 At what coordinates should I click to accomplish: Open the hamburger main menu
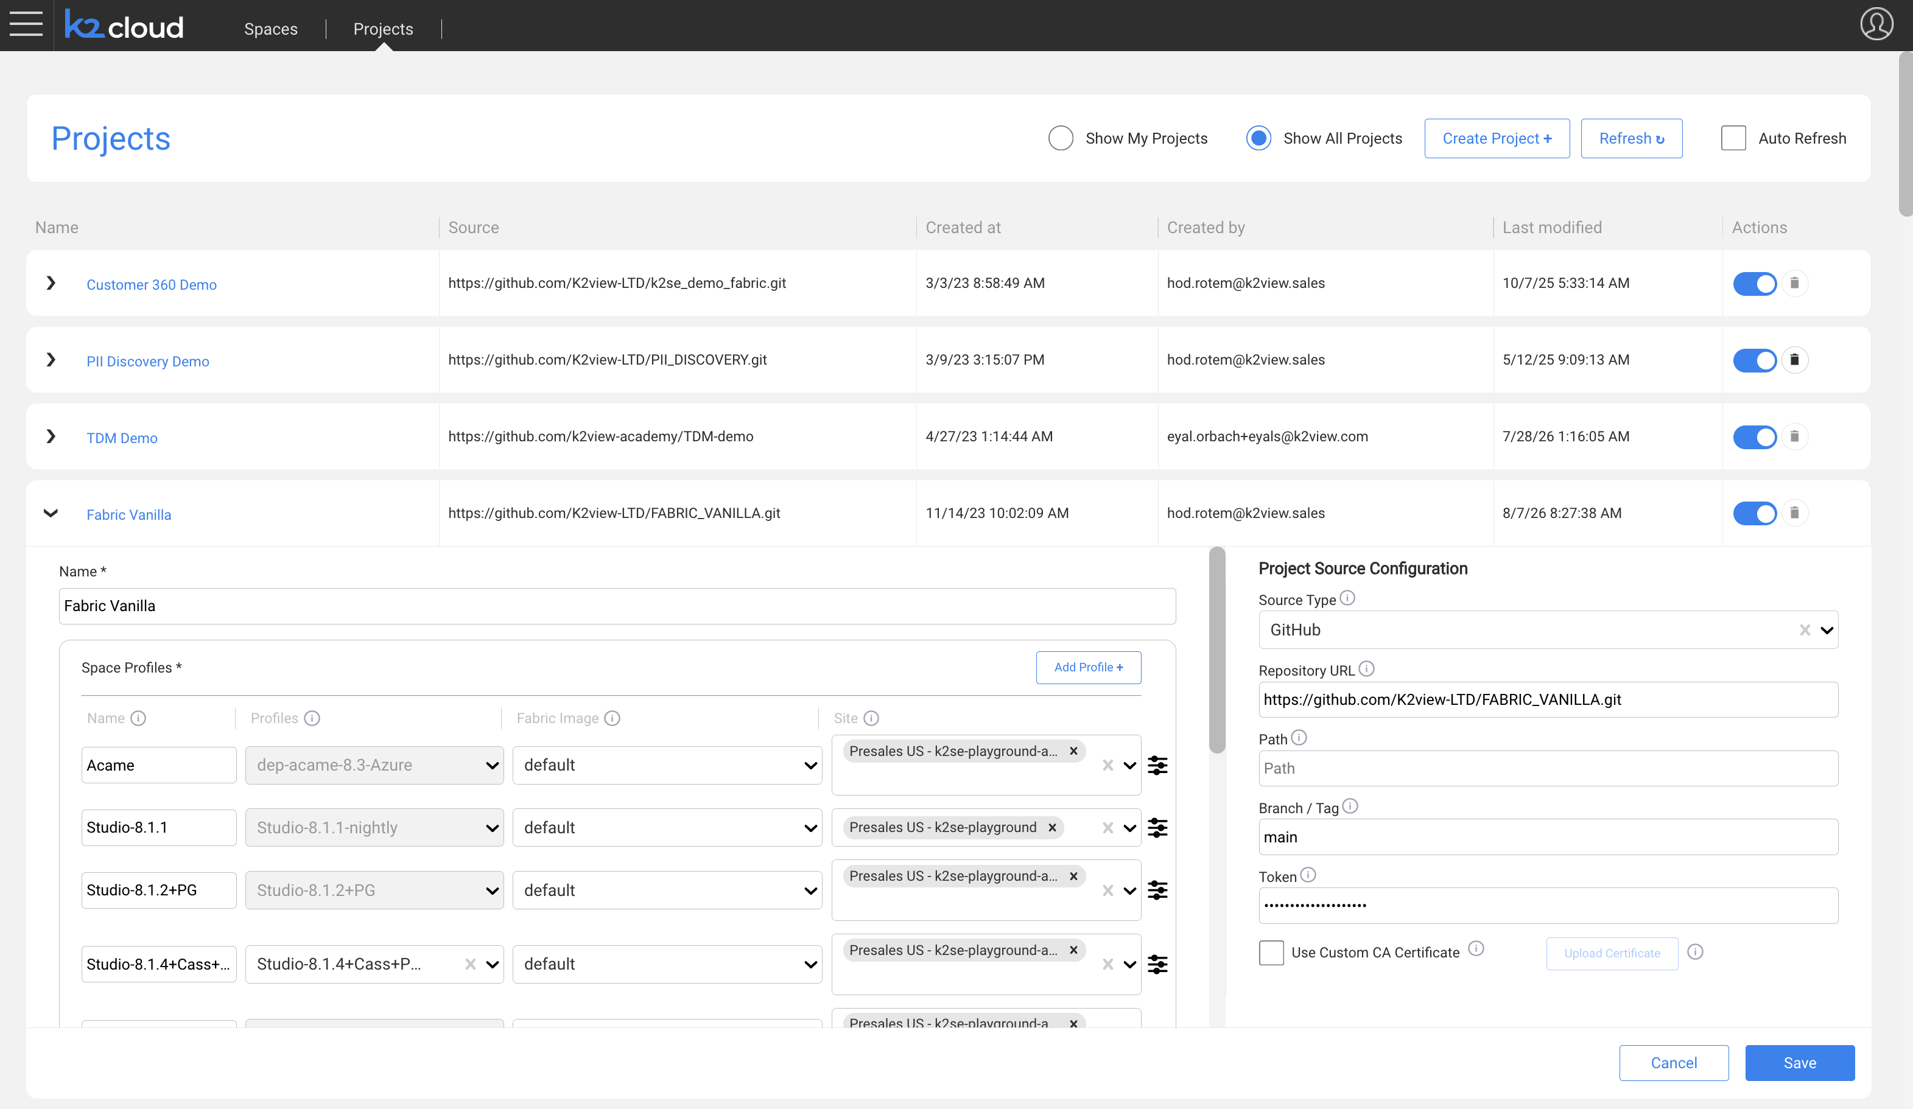26,24
